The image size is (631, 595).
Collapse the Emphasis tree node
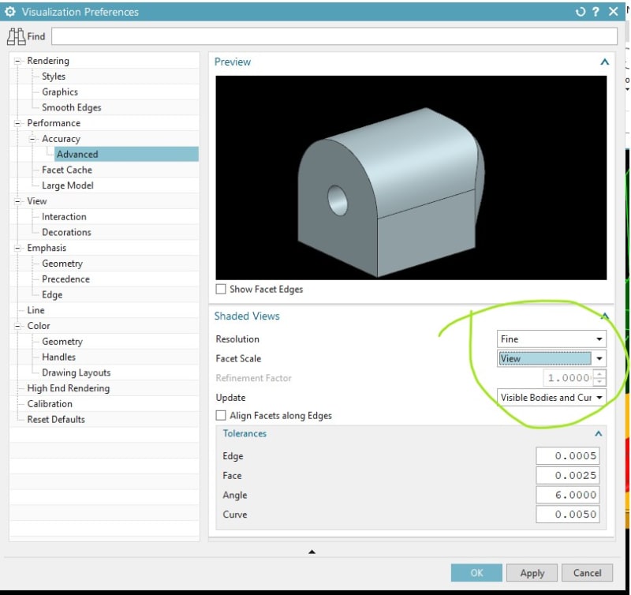pyautogui.click(x=17, y=249)
